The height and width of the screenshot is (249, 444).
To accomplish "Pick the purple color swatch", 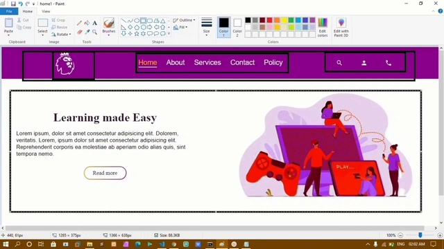I will (312, 20).
